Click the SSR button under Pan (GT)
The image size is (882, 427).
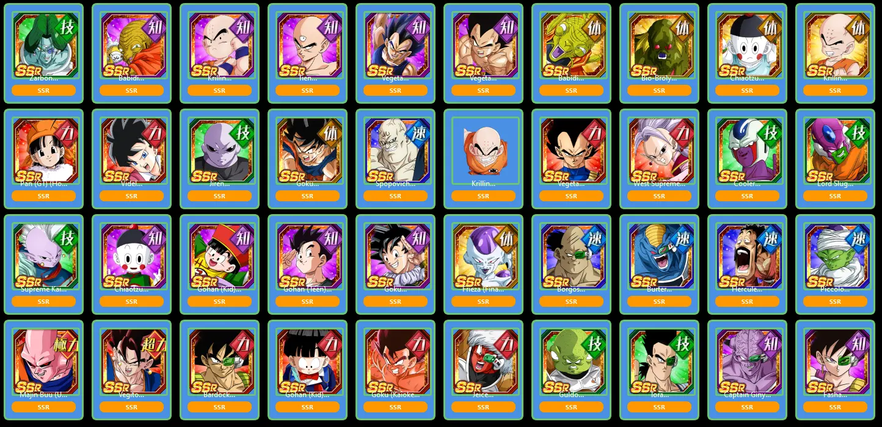43,196
